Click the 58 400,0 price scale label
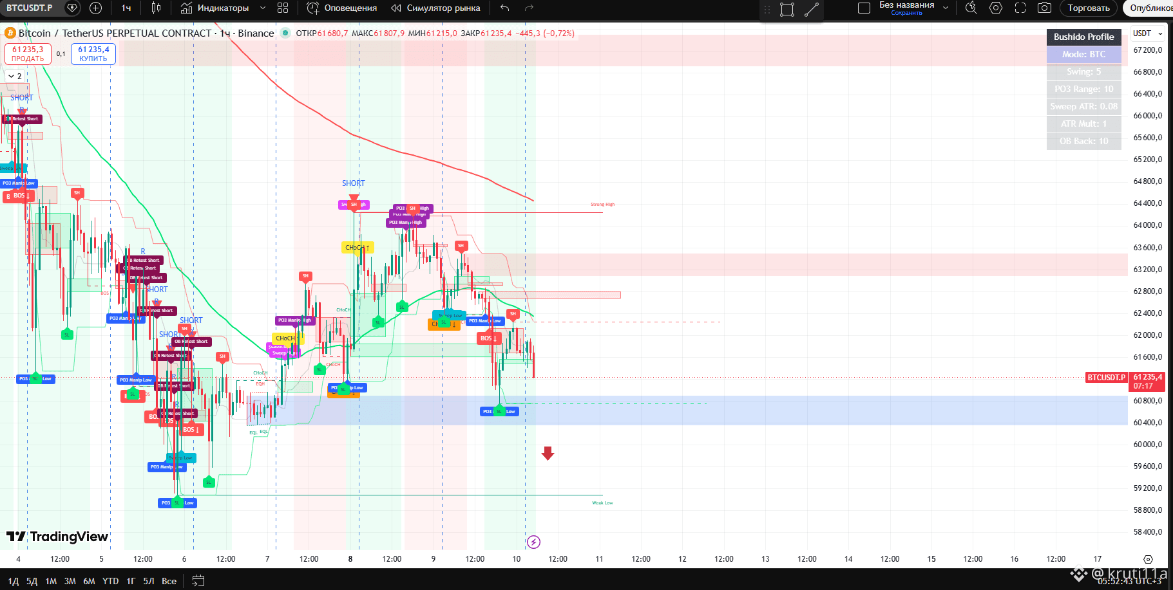Image resolution: width=1173 pixels, height=590 pixels. 1148,532
